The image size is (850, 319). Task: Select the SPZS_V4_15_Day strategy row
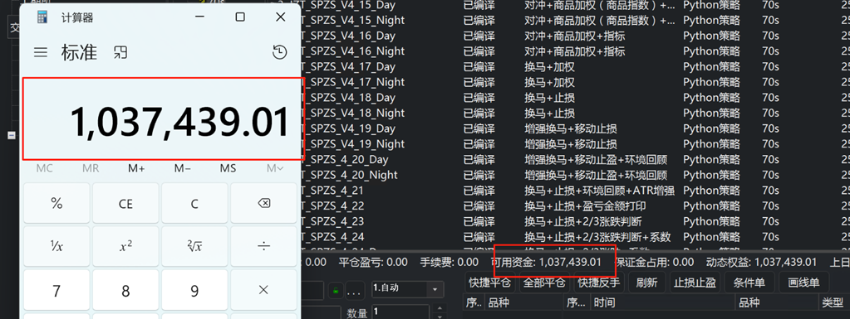coord(575,6)
